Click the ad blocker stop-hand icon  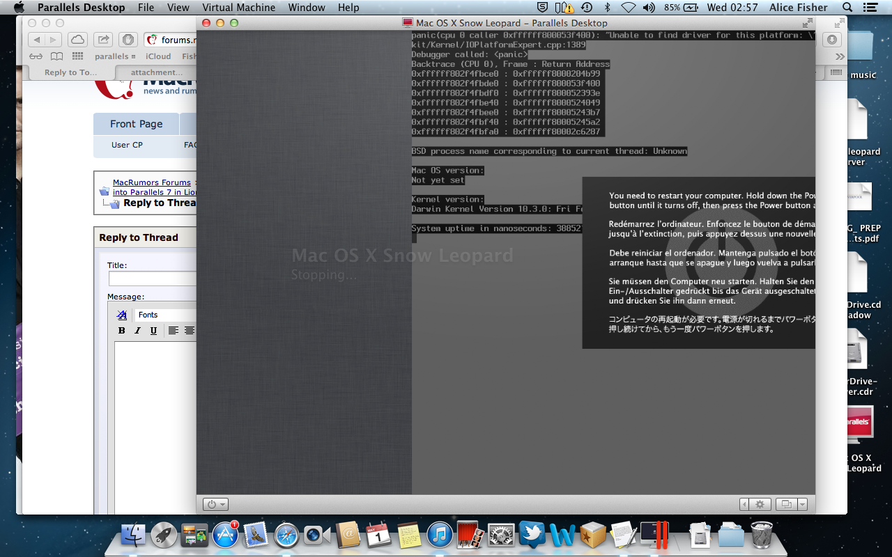coord(128,40)
